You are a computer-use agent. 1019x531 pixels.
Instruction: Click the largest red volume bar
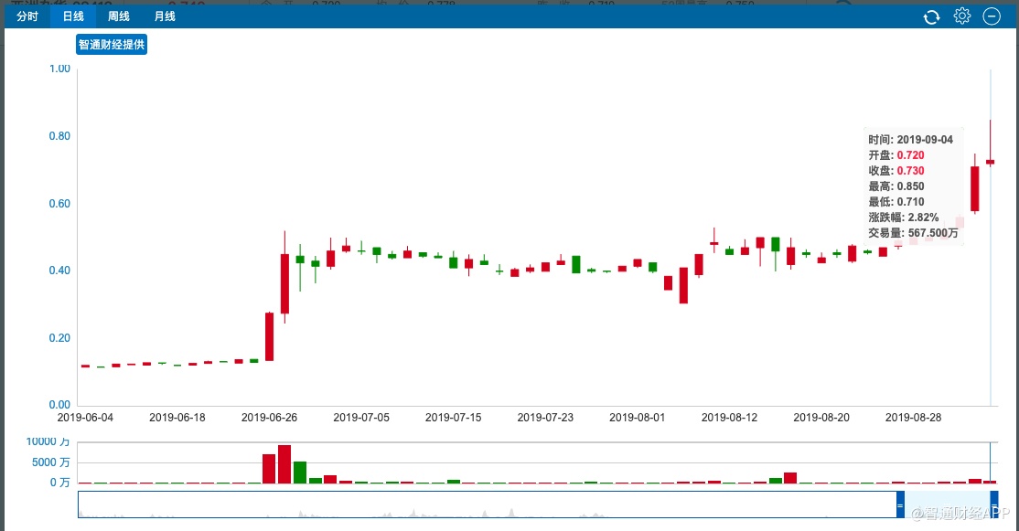pos(284,464)
